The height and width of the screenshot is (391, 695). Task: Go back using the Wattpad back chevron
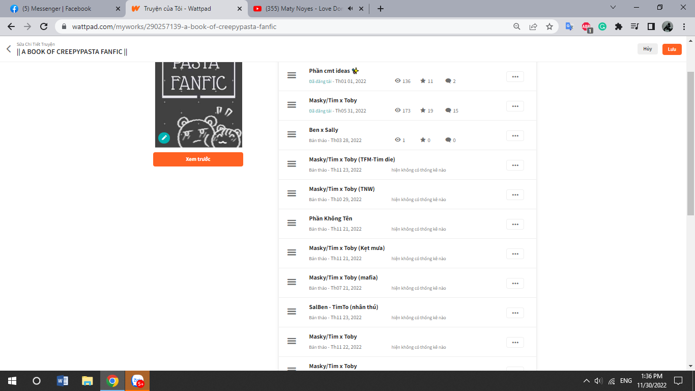(9, 49)
